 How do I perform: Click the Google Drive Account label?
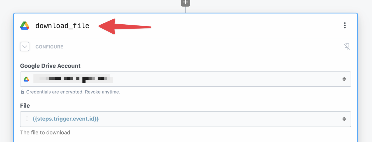point(50,66)
